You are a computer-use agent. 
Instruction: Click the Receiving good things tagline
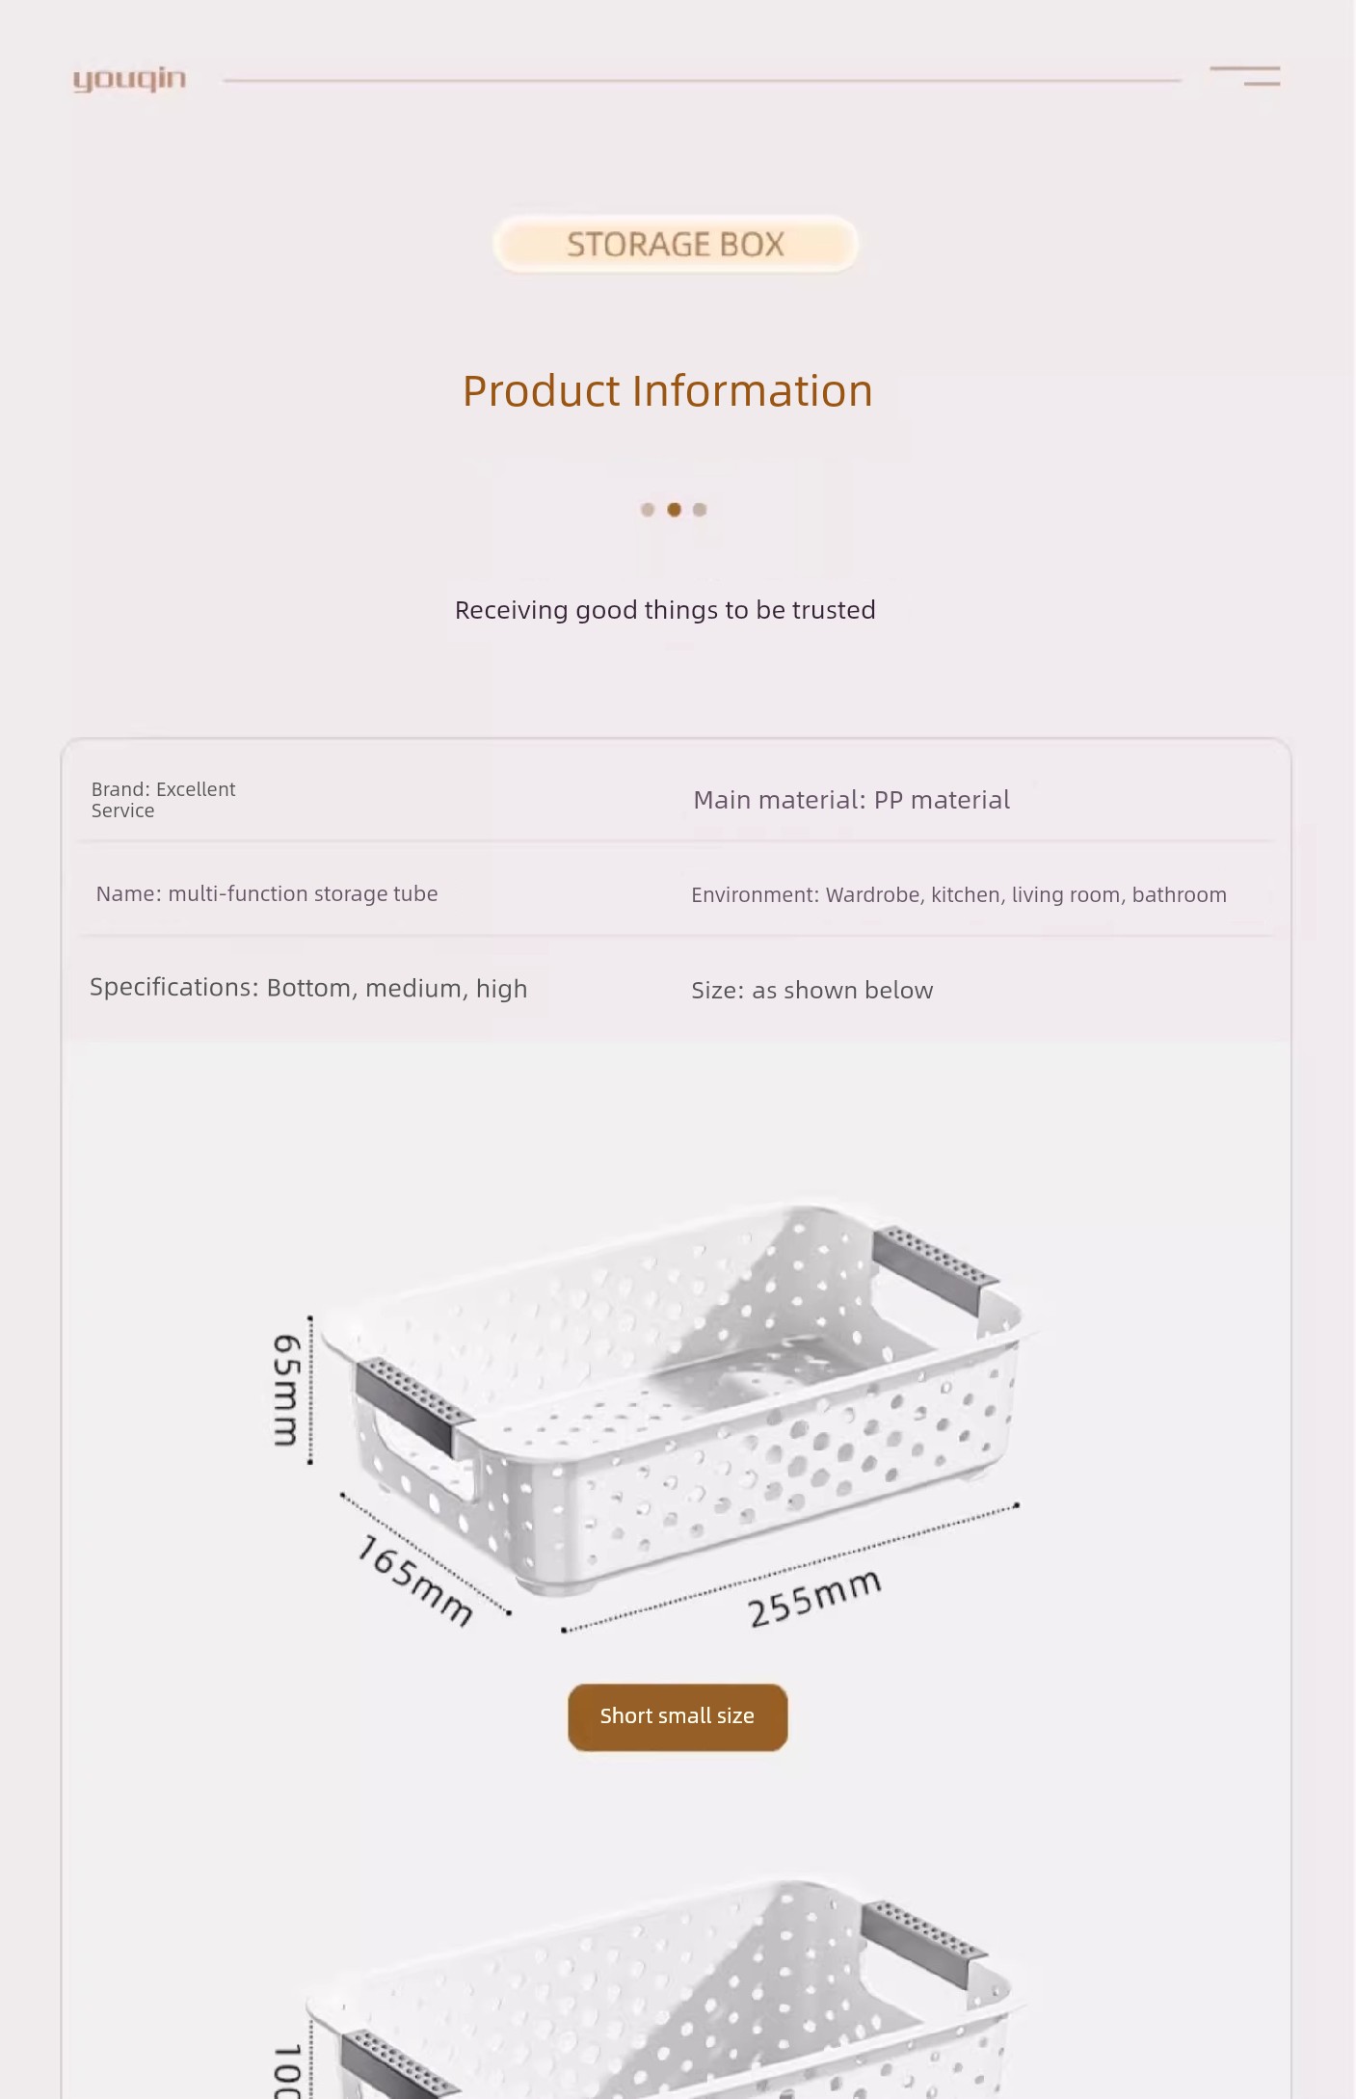coord(665,610)
